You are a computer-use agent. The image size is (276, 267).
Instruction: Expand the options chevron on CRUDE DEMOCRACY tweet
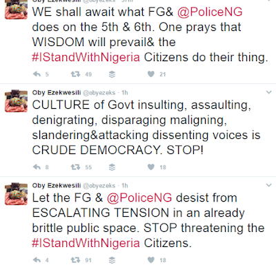click(x=268, y=92)
